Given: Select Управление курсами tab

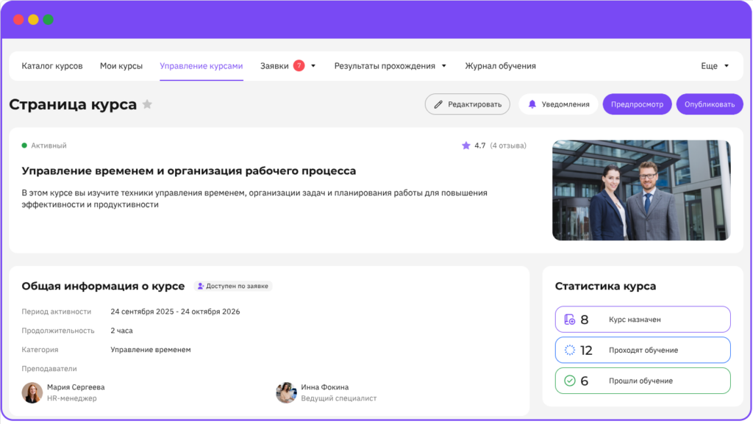Looking at the screenshot, I should coord(201,66).
